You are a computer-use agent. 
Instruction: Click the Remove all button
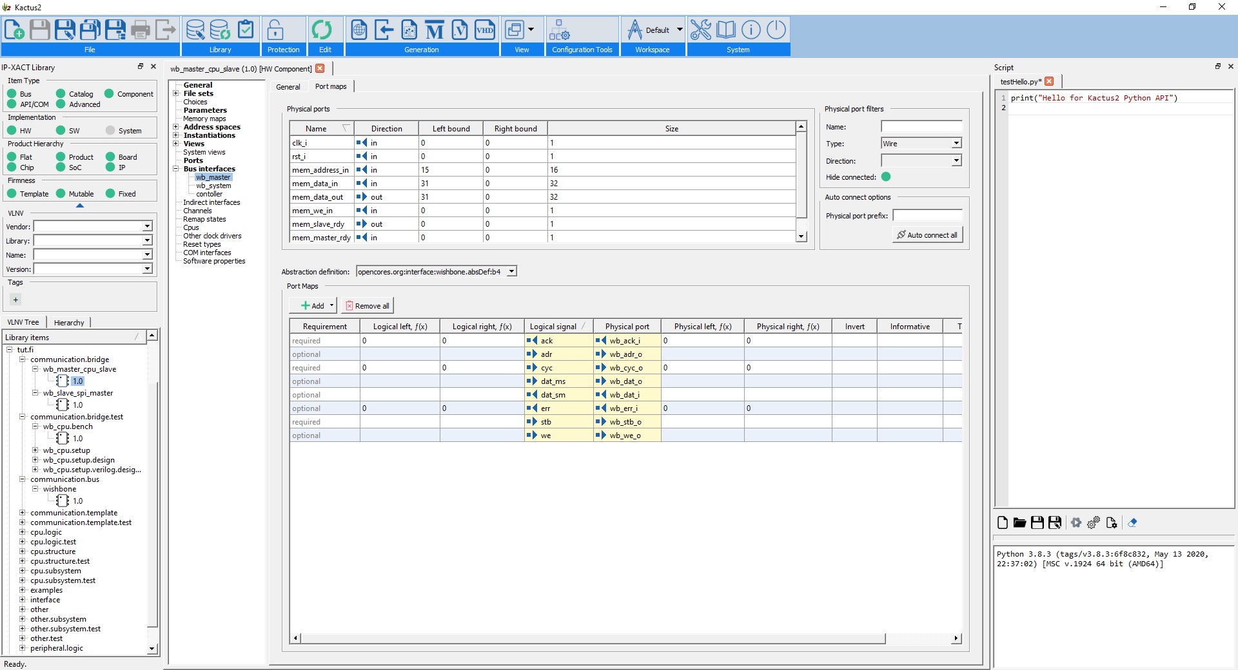tap(367, 306)
